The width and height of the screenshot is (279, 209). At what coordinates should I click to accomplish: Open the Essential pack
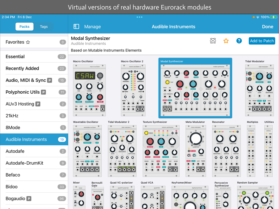click(34, 57)
